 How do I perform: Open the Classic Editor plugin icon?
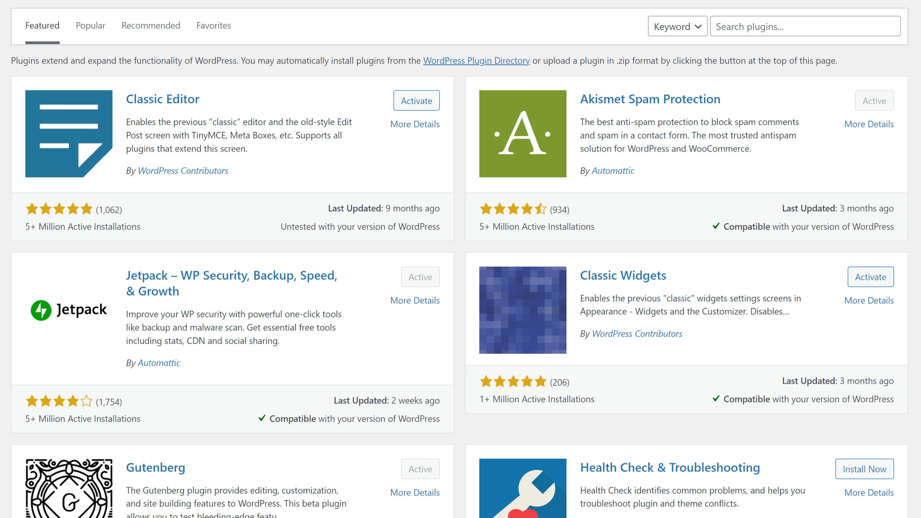point(69,134)
